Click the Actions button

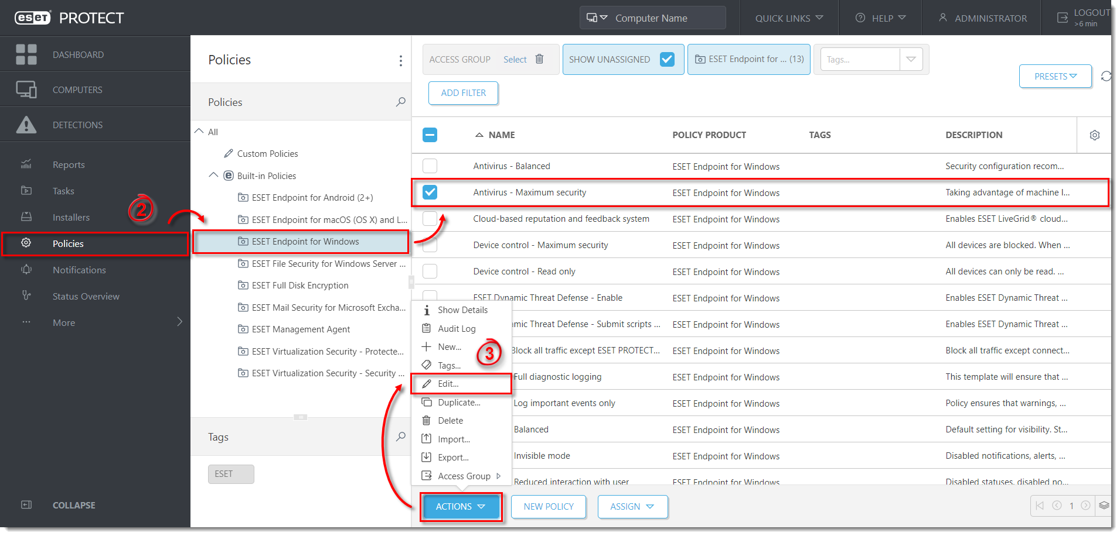click(x=460, y=507)
